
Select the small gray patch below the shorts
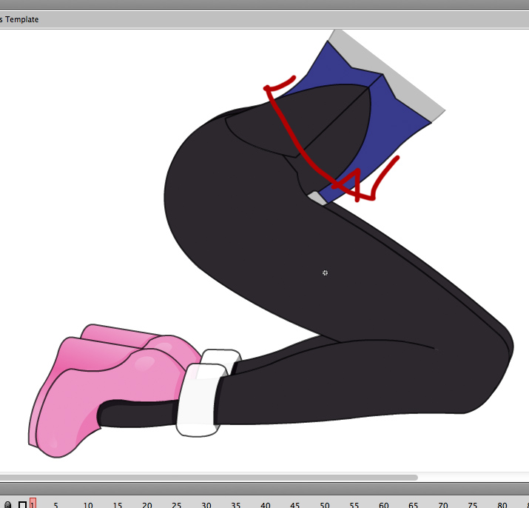click(316, 198)
